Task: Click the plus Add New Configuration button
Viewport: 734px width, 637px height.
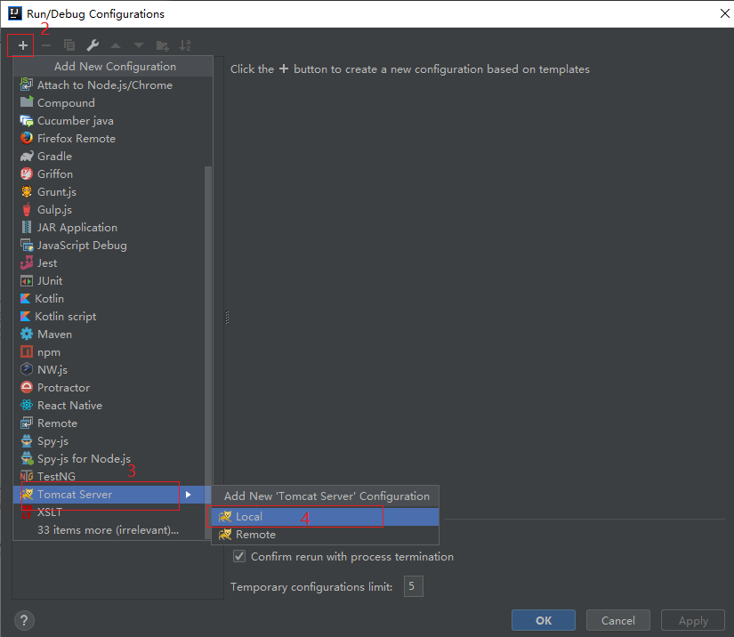Action: pyautogui.click(x=23, y=45)
